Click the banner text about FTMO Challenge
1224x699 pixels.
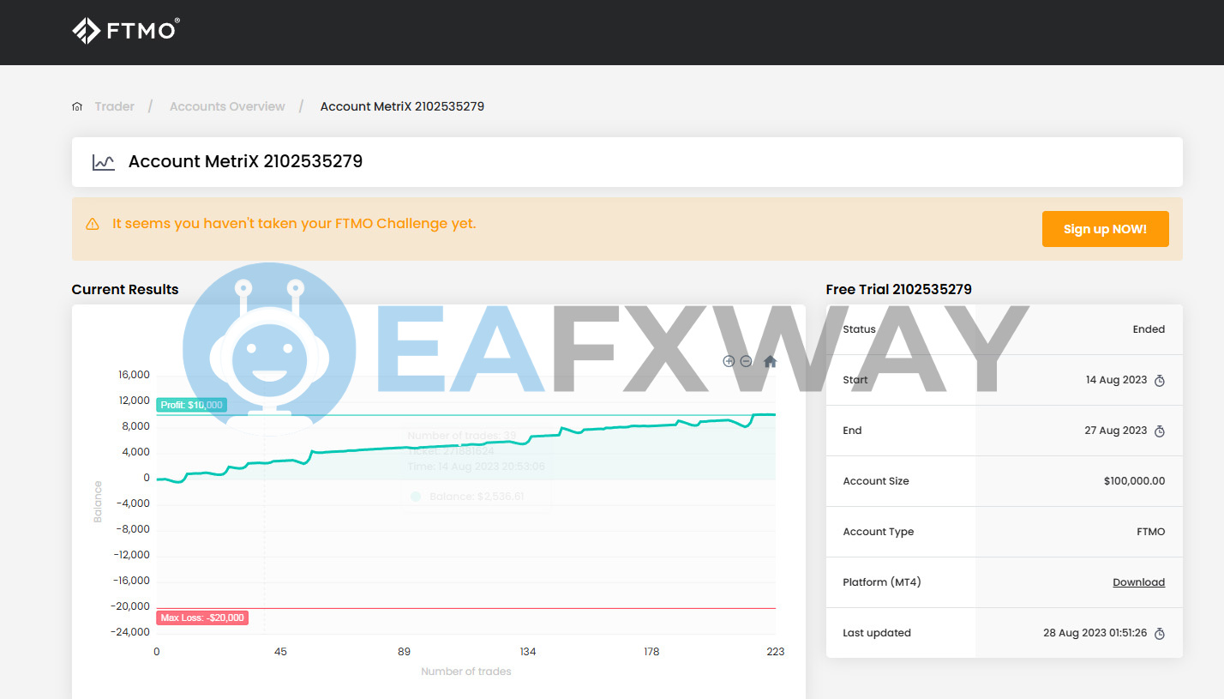294,224
